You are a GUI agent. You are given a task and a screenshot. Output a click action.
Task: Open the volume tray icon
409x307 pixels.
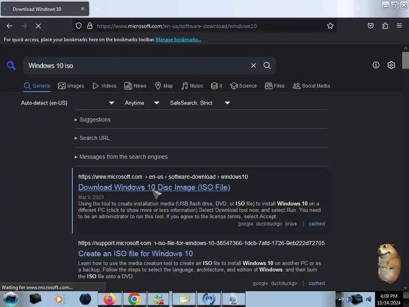coord(369,299)
